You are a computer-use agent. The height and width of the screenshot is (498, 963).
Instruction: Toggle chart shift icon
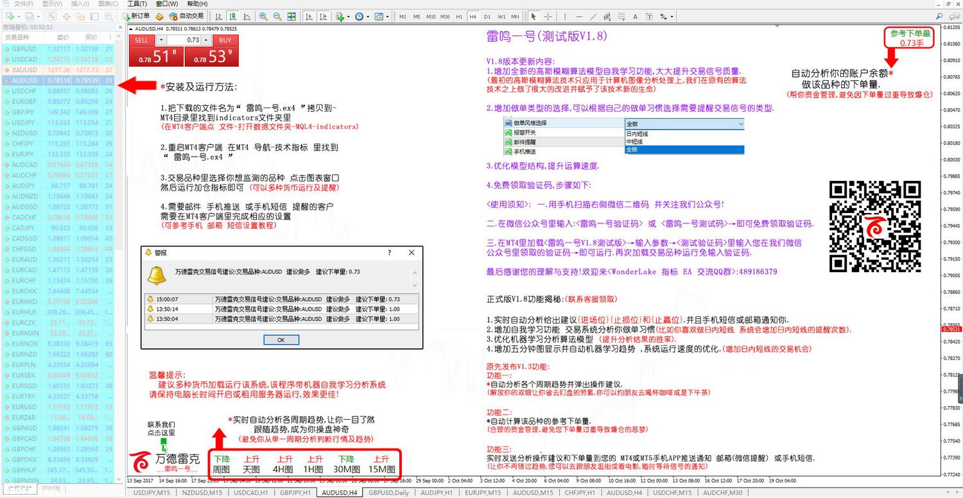click(x=323, y=16)
